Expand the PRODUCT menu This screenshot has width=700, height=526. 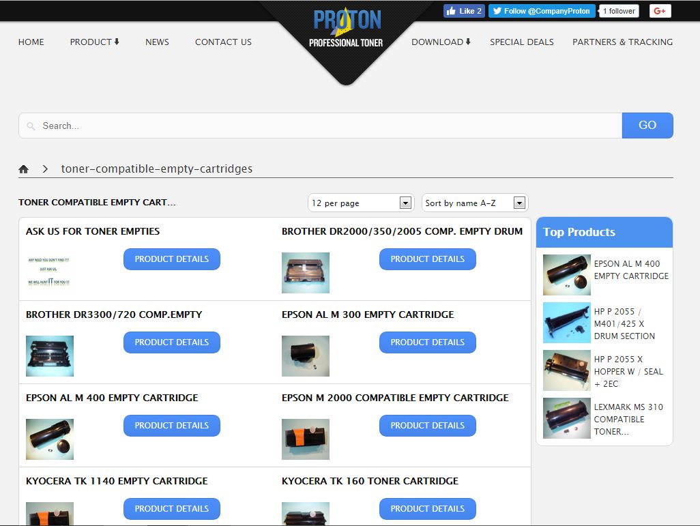pos(95,42)
